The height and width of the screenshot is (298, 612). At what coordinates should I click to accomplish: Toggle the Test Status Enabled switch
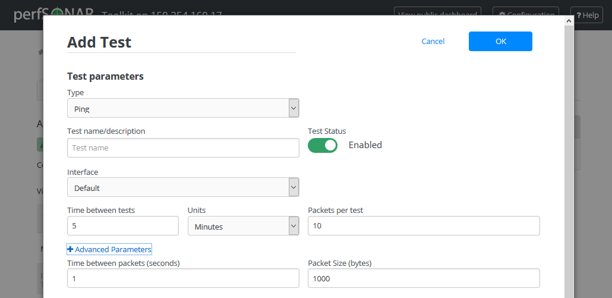323,145
